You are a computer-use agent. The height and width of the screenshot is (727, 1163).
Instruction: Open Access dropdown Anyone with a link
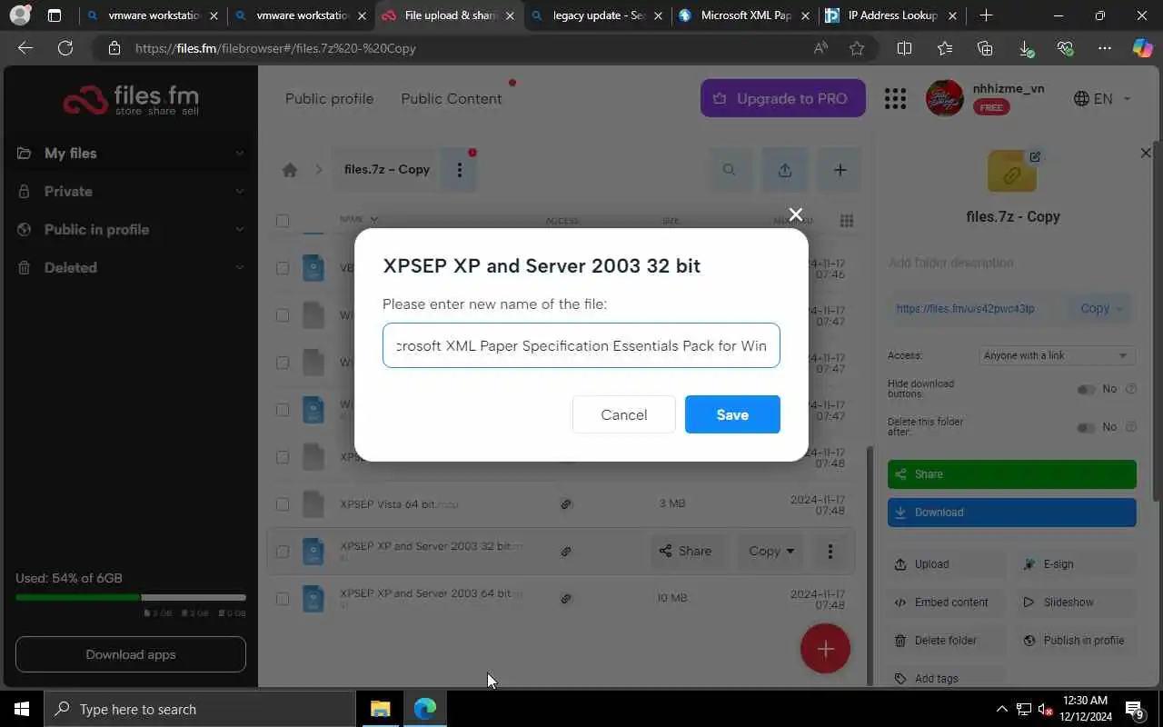pyautogui.click(x=1056, y=355)
